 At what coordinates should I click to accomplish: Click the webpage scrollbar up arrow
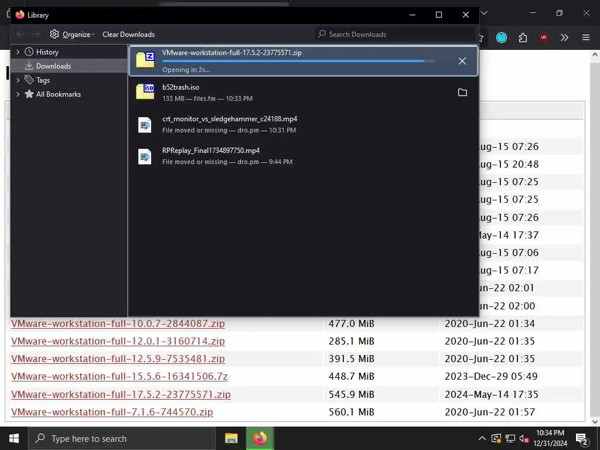tap(595, 55)
